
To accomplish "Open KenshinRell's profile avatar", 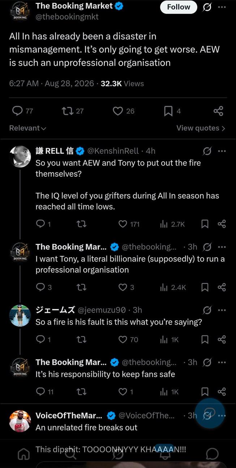I will [20, 156].
